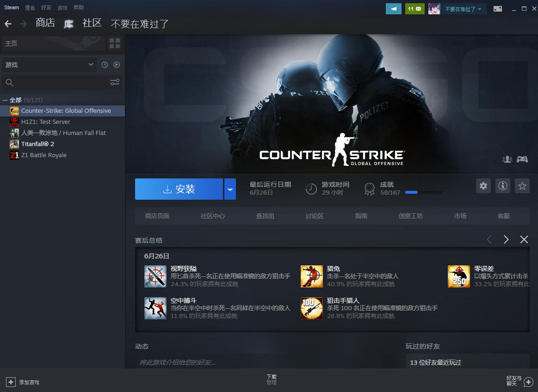Click the multiplayer people icon on banner
Viewport: 538px width, 392px height.
507,159
